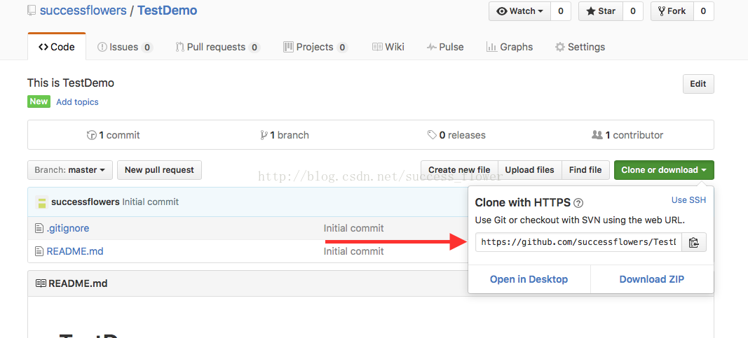Viewport: 748px width, 338px height.
Task: Switch to the Issues tab
Action: [125, 47]
